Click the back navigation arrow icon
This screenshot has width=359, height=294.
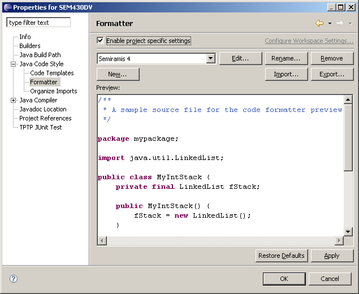(319, 23)
